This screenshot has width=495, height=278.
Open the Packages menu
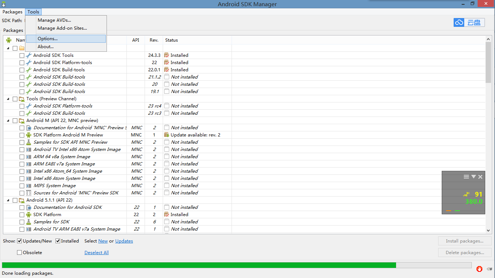click(x=12, y=12)
